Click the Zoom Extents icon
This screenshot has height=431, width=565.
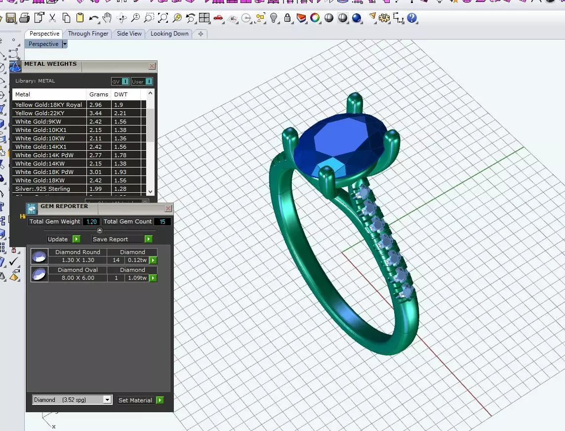(163, 18)
